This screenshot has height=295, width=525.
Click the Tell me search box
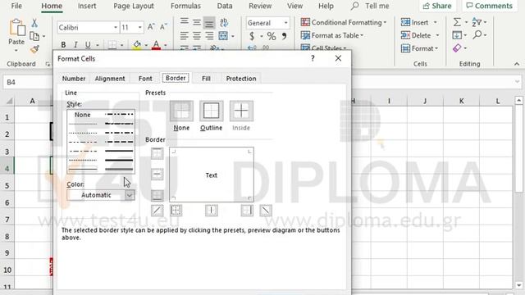pyautogui.click(x=370, y=6)
